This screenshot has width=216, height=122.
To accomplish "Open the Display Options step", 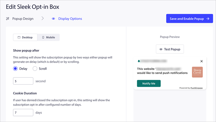I will 70,19.
